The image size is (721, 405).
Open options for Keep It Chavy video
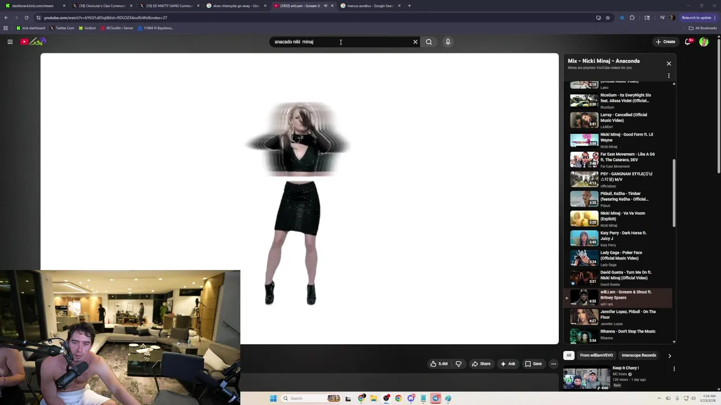pyautogui.click(x=674, y=369)
